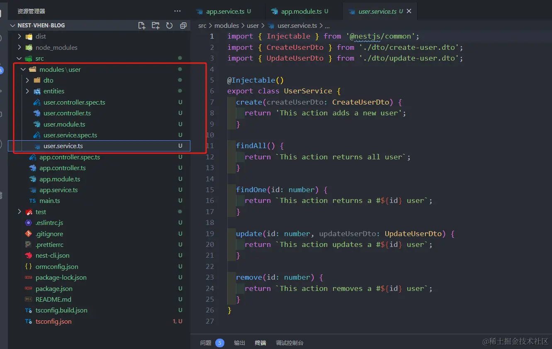
Task: Open the explorer's more actions menu
Action: point(178,11)
